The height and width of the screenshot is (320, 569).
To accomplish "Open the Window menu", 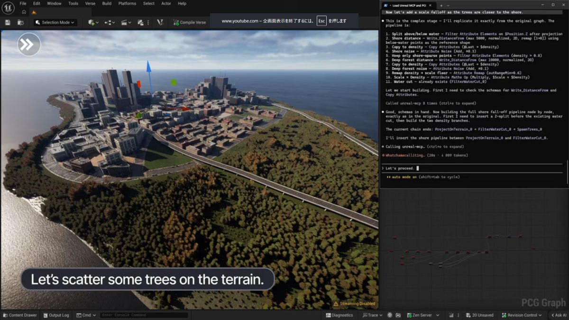I will pyautogui.click(x=54, y=3).
